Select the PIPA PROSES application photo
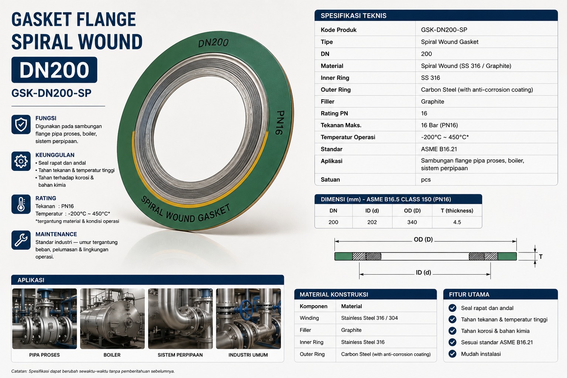Image resolution: width=567 pixels, height=378 pixels. click(45, 319)
